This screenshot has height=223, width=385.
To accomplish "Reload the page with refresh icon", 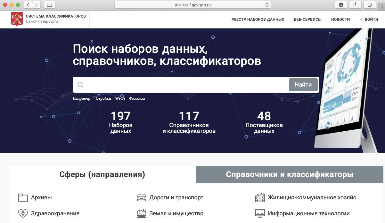I will [267, 5].
